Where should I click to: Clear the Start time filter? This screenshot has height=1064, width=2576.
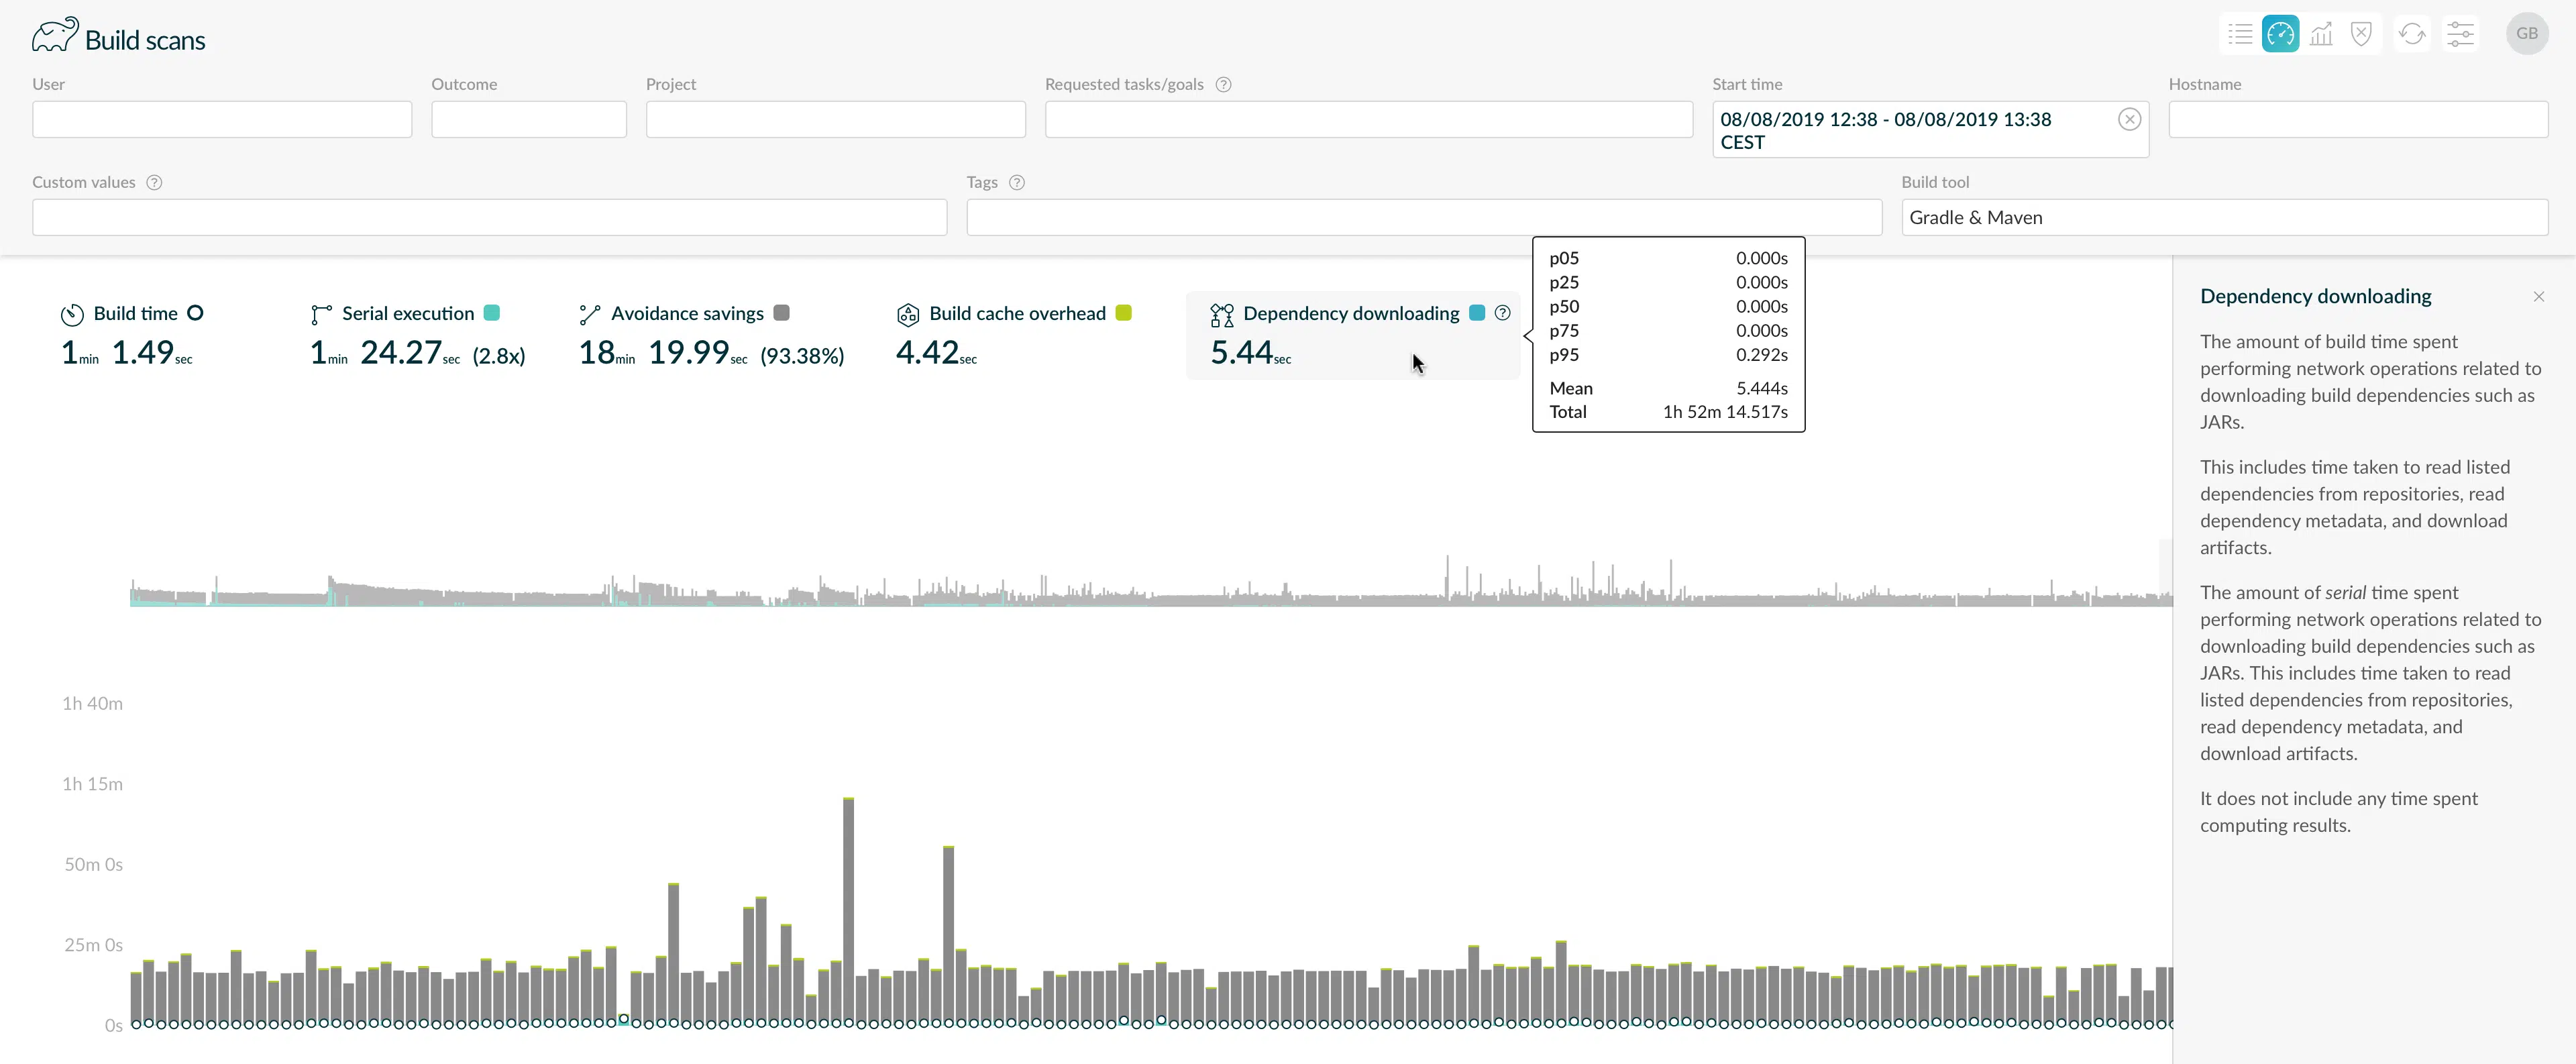[2129, 120]
